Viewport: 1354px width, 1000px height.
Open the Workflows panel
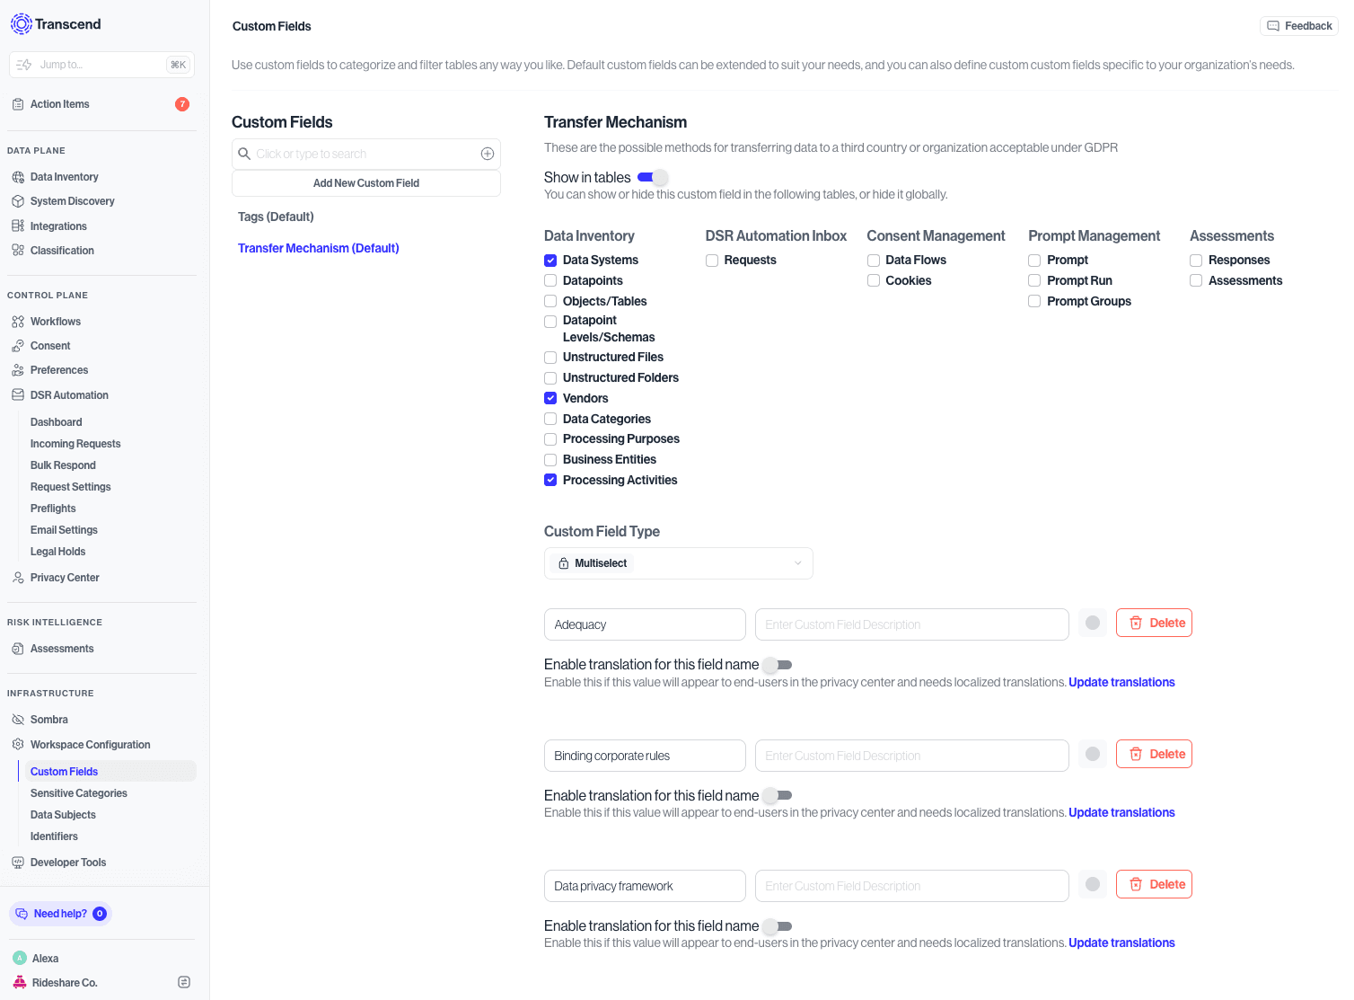point(57,321)
